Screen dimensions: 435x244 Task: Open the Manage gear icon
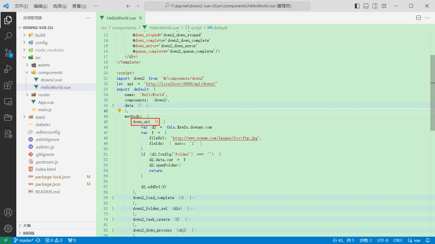click(8, 228)
